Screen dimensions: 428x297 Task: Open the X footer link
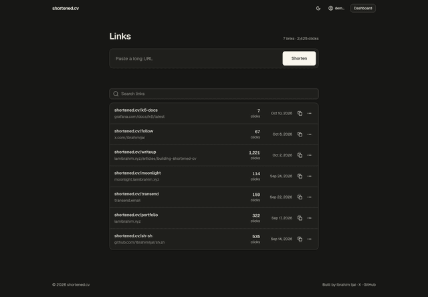[360, 285]
